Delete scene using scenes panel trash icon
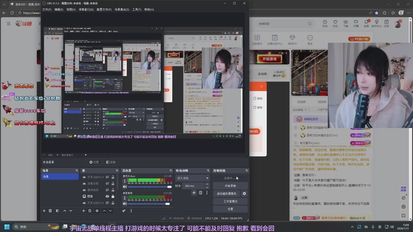This screenshot has height=232, width=413. click(50, 211)
